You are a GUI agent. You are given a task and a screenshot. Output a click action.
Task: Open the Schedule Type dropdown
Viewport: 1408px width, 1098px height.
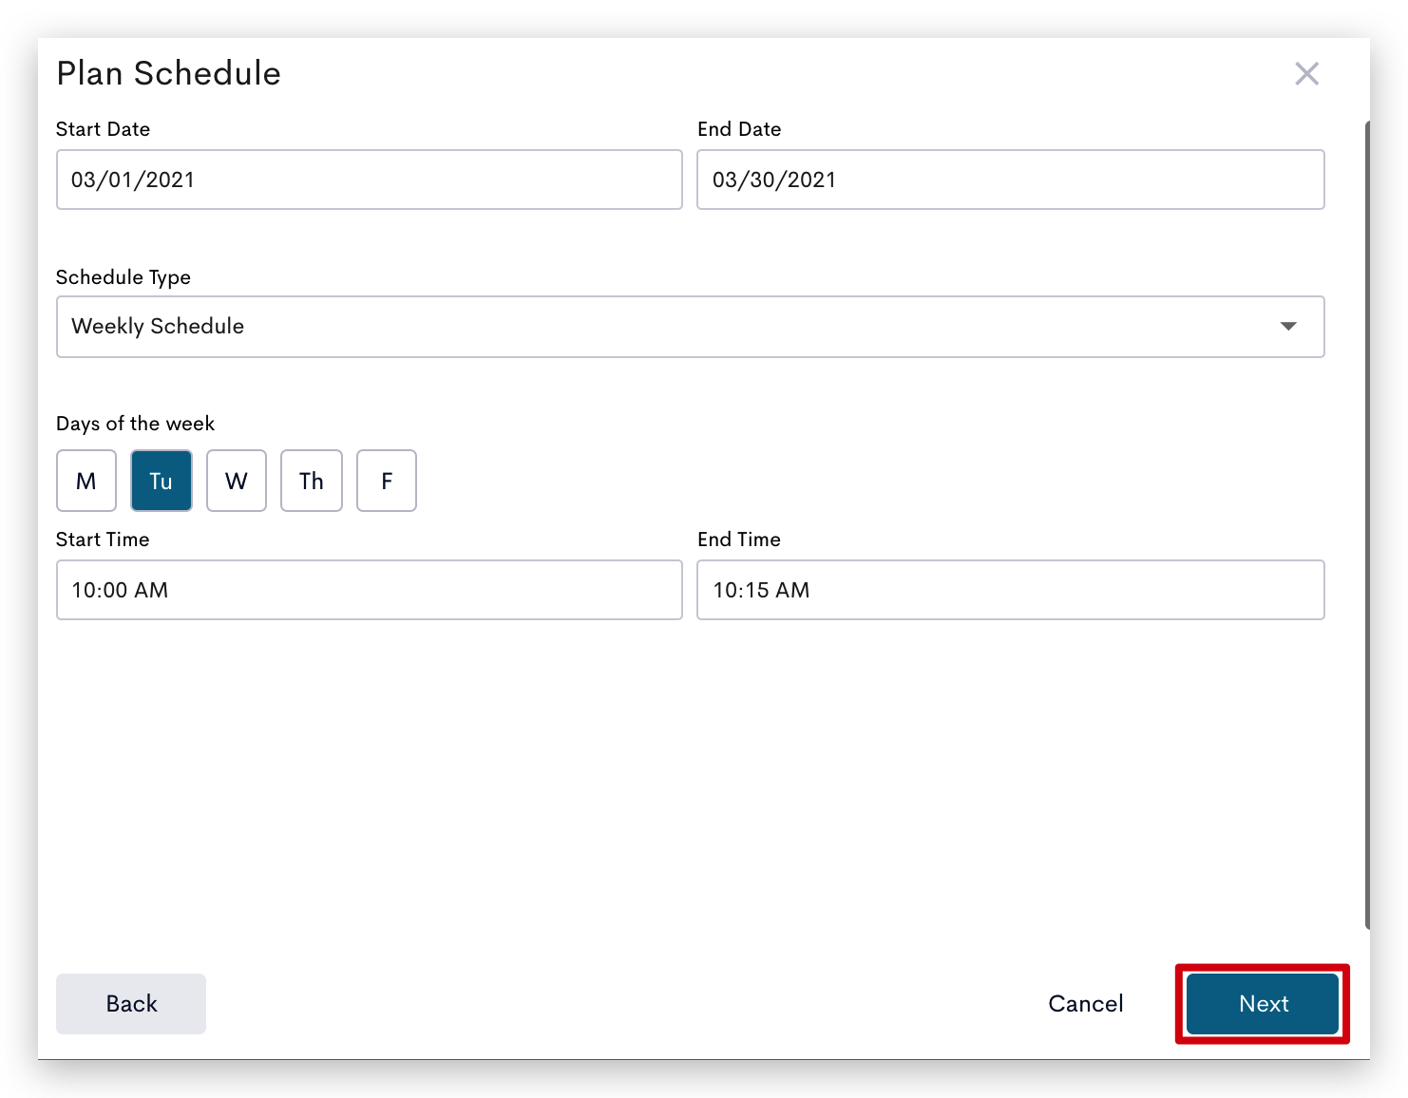click(x=691, y=327)
